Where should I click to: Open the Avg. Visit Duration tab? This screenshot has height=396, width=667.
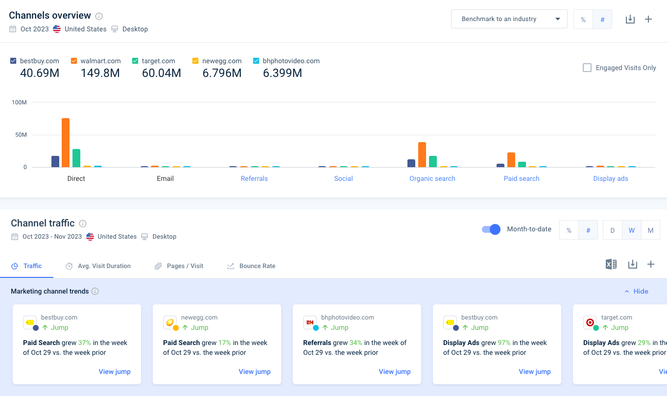click(98, 266)
